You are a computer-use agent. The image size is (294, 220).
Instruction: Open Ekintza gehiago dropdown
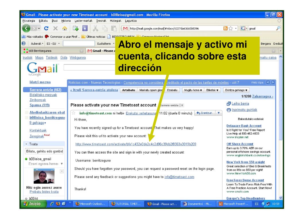236,90
